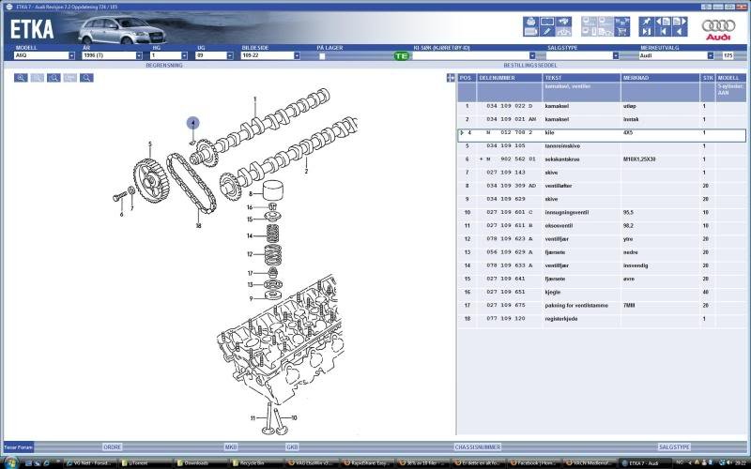Click the handshake icon in top toolbar
The height and width of the screenshot is (469, 751).
tap(563, 20)
